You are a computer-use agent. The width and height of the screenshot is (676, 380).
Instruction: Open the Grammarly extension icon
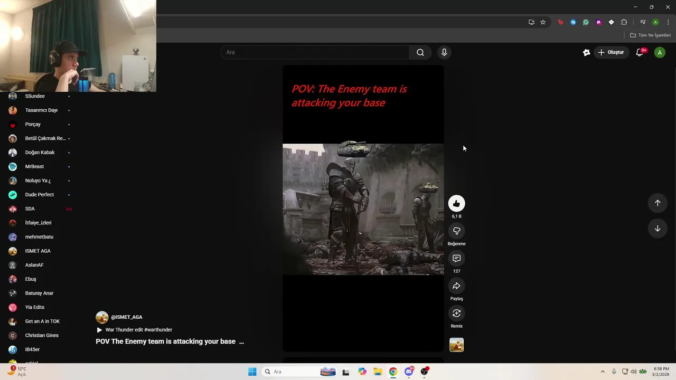[586, 22]
